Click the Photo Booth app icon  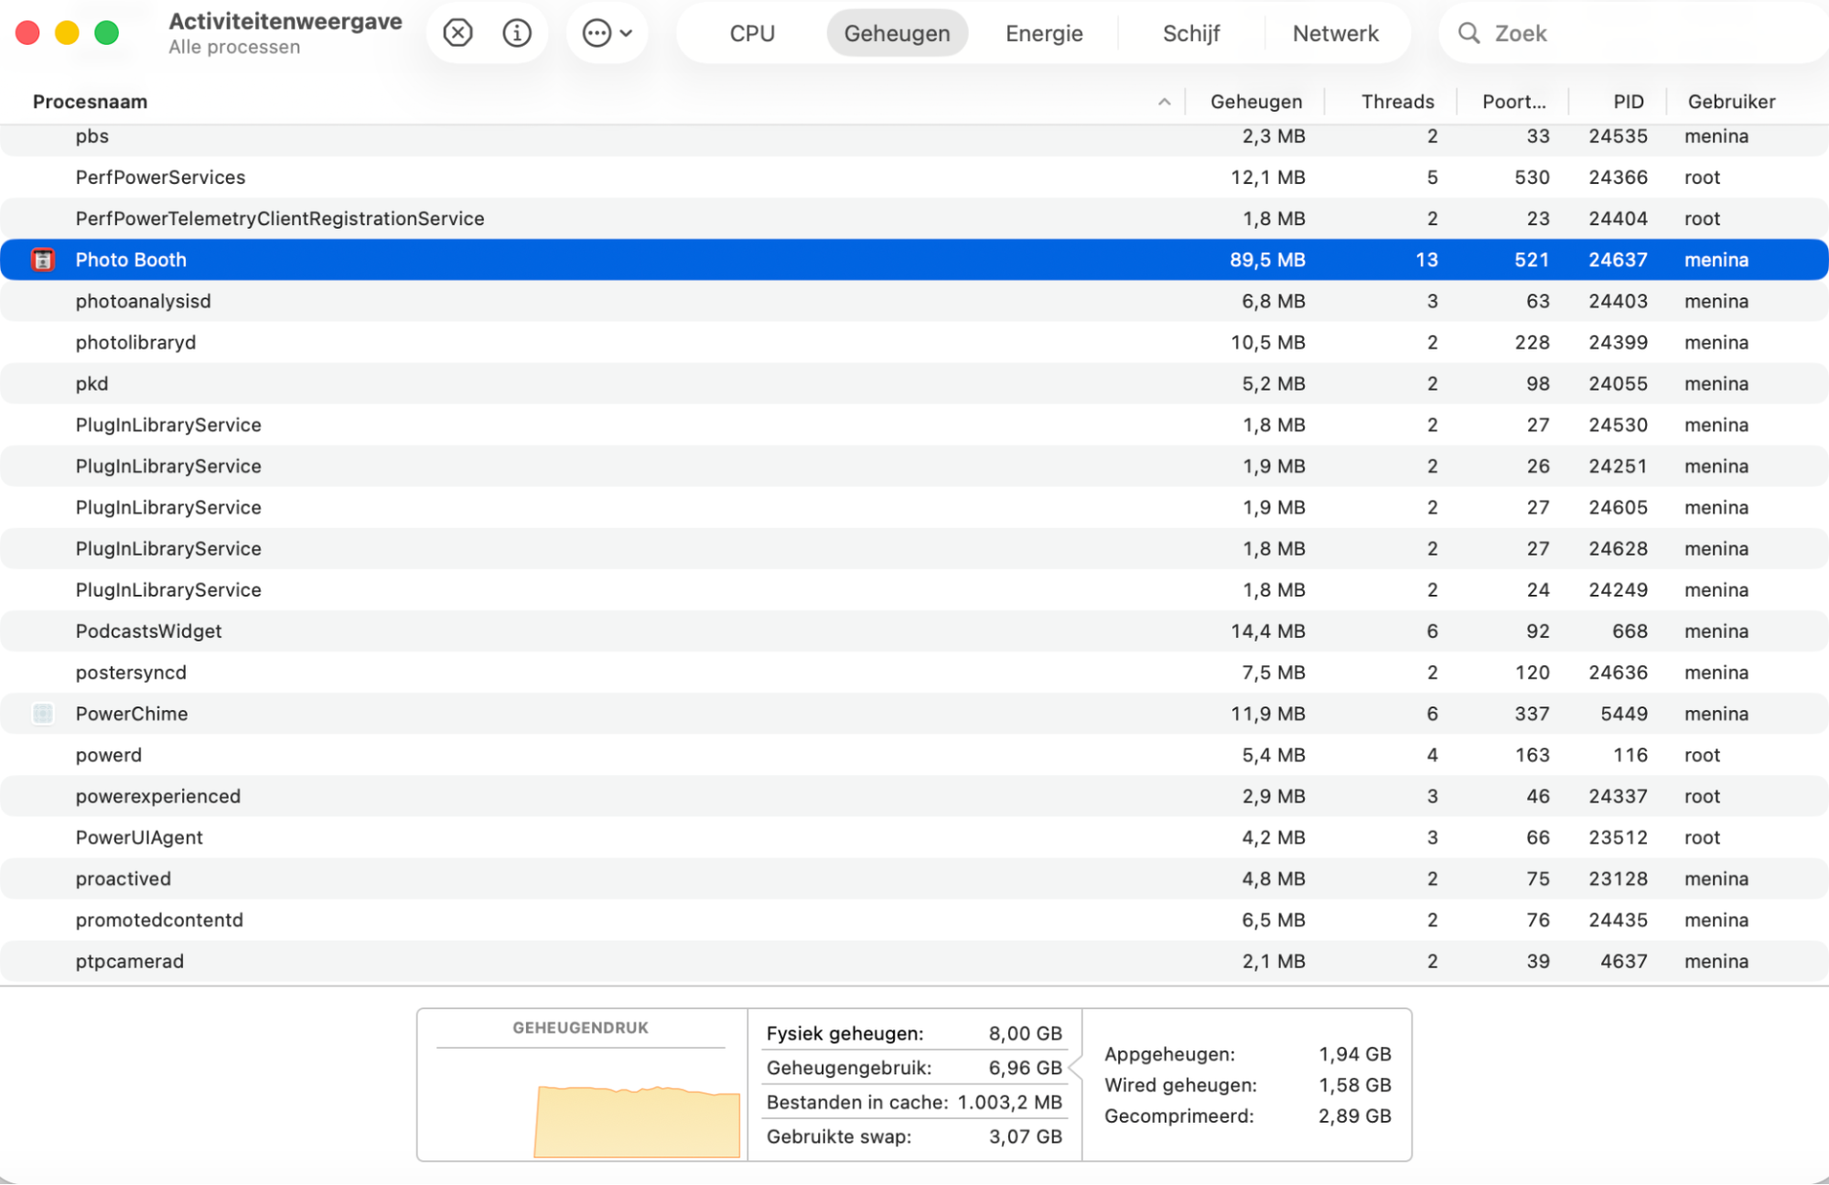point(43,260)
